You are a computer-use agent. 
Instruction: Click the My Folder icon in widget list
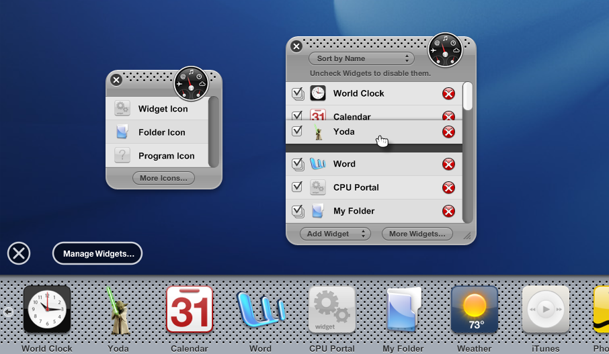click(x=318, y=211)
